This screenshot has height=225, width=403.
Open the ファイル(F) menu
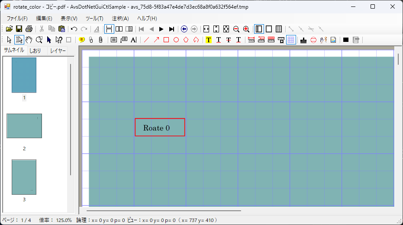[x=17, y=19]
